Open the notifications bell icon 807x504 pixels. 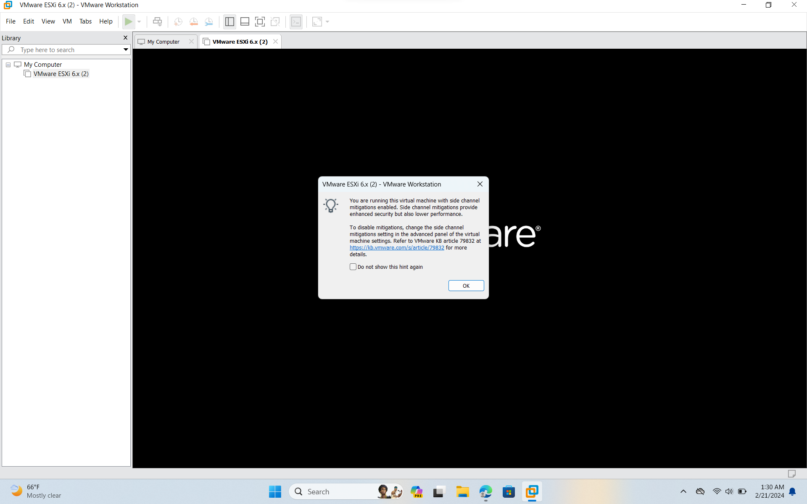click(792, 491)
